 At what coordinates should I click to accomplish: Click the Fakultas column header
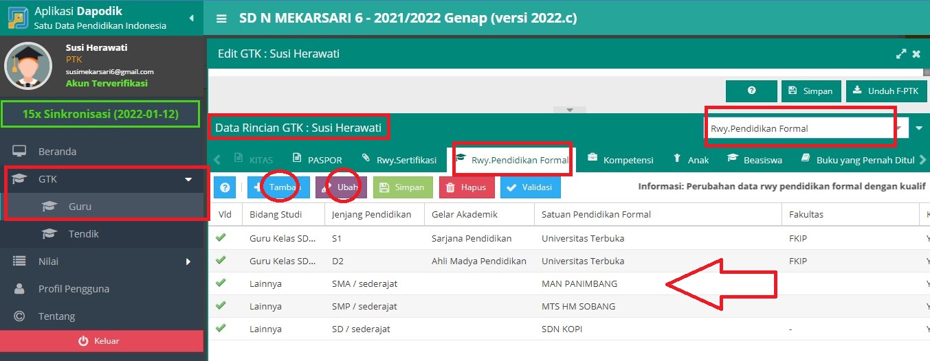pyautogui.click(x=850, y=214)
